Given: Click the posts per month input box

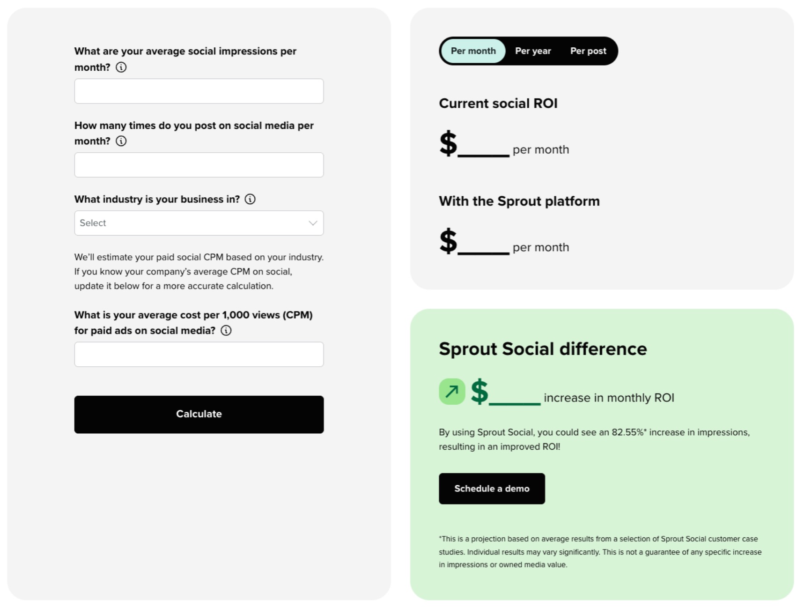Looking at the screenshot, I should click(x=199, y=165).
